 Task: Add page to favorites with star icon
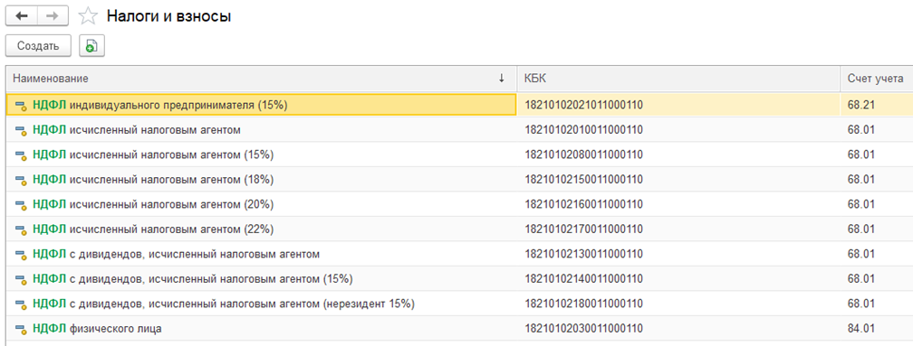pos(88,16)
